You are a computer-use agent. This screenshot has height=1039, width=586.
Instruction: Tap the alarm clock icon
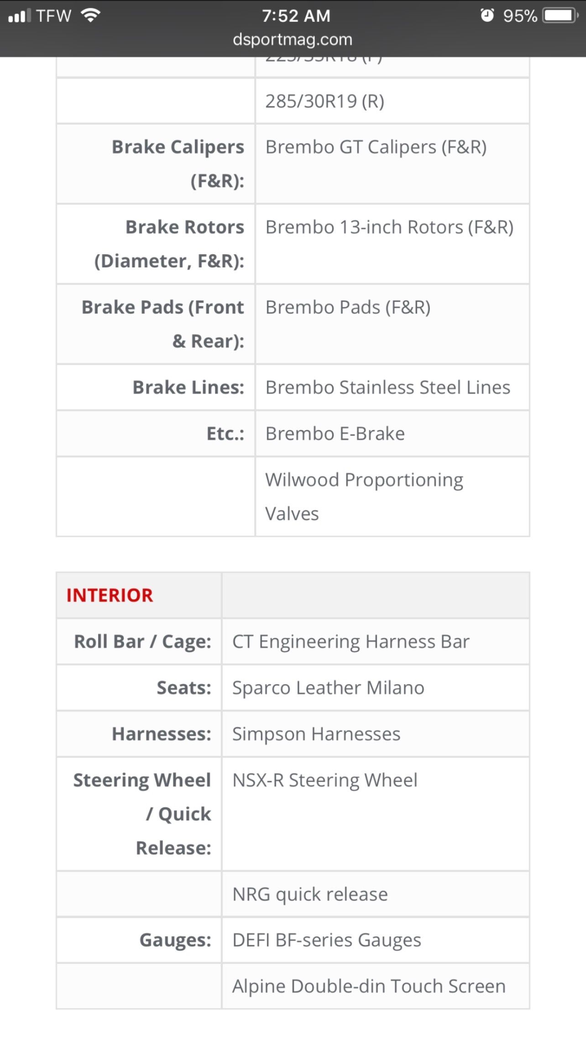click(487, 16)
